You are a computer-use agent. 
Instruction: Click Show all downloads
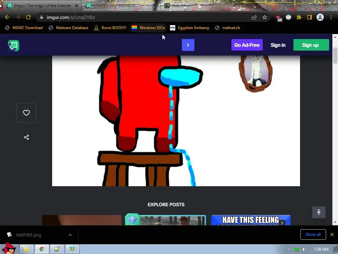(313, 234)
